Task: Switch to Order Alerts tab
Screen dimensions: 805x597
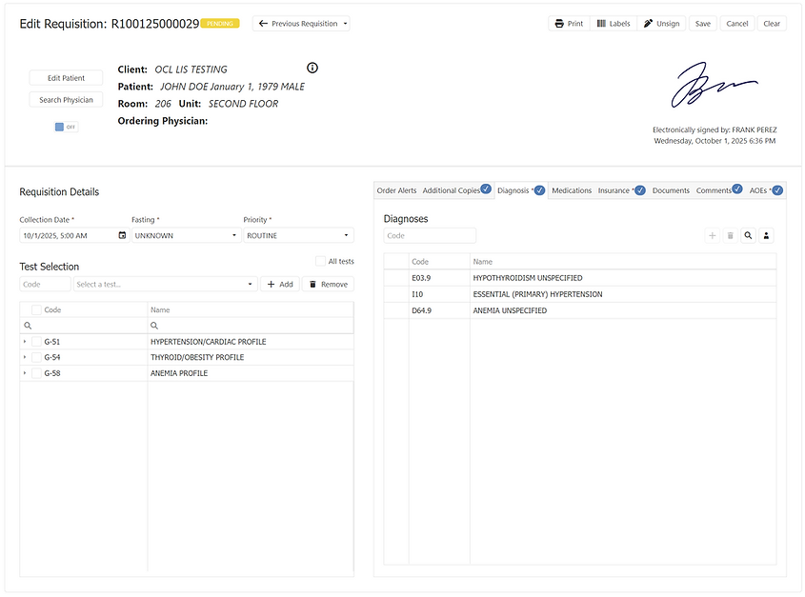Action: click(396, 190)
